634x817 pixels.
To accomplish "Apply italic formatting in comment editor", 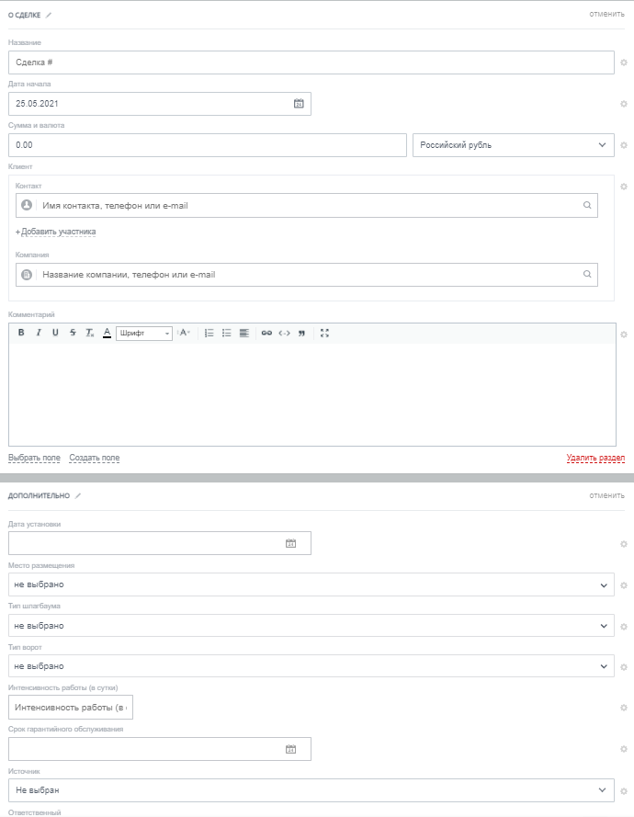I will [39, 333].
